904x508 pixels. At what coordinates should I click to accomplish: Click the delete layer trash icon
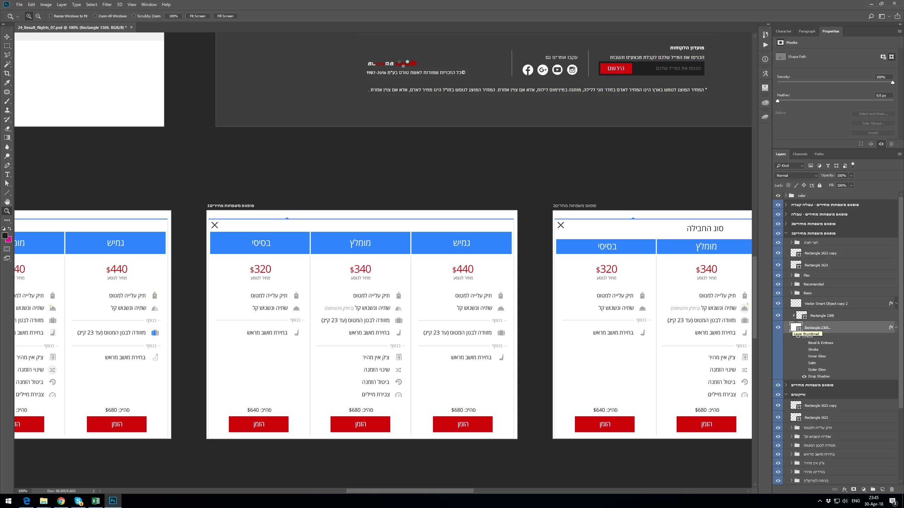(x=892, y=489)
